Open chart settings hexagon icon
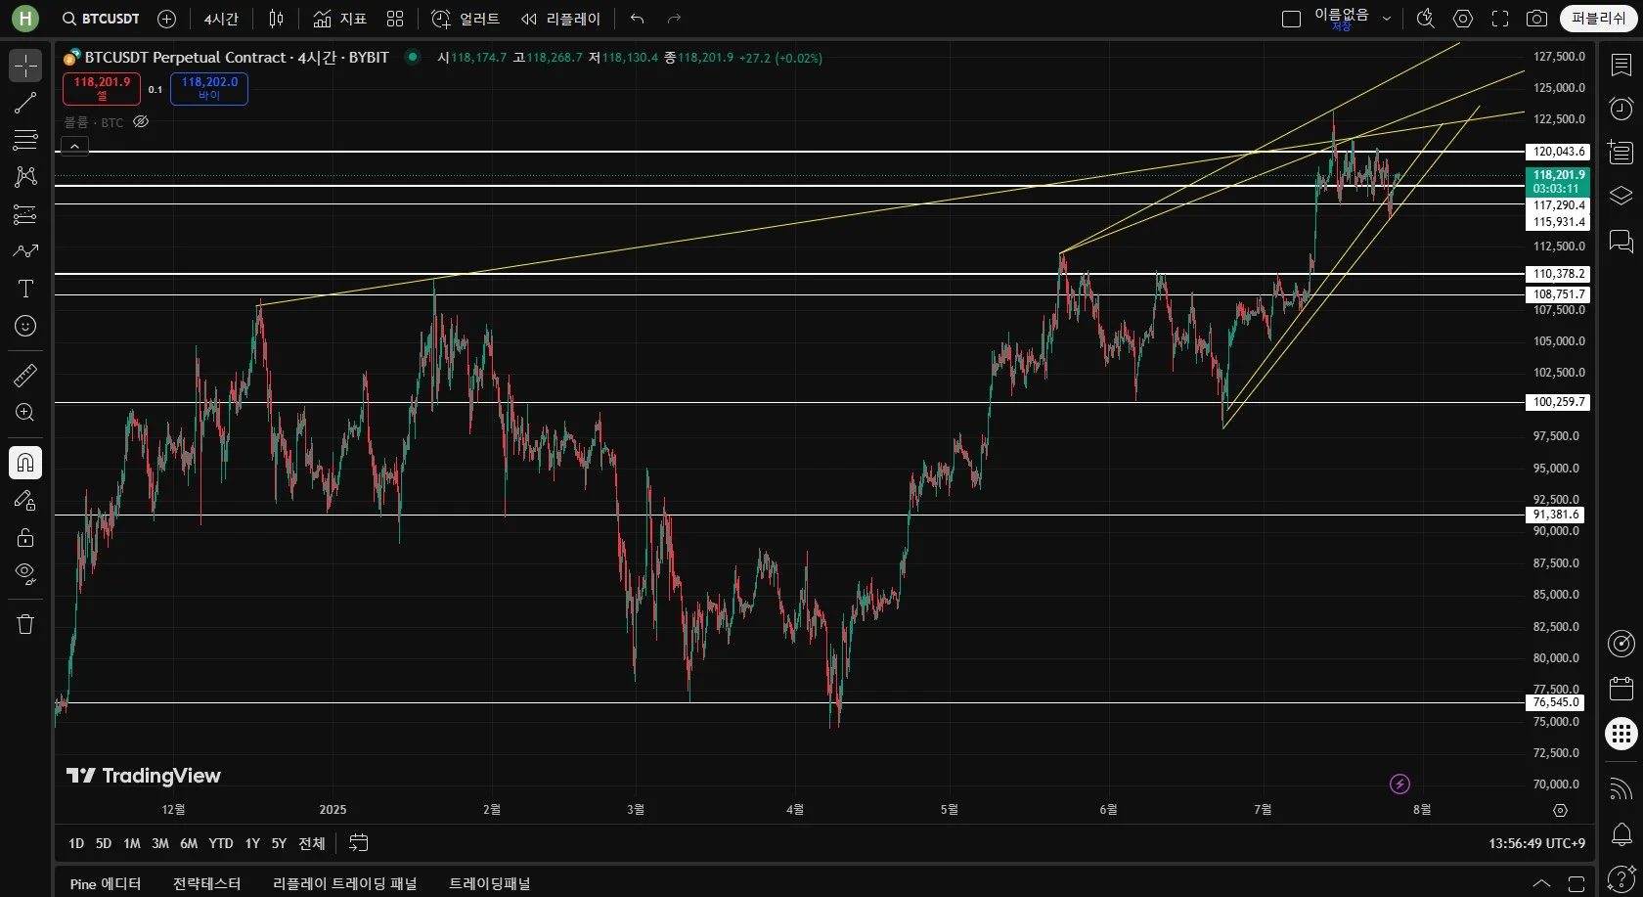 tap(1463, 19)
